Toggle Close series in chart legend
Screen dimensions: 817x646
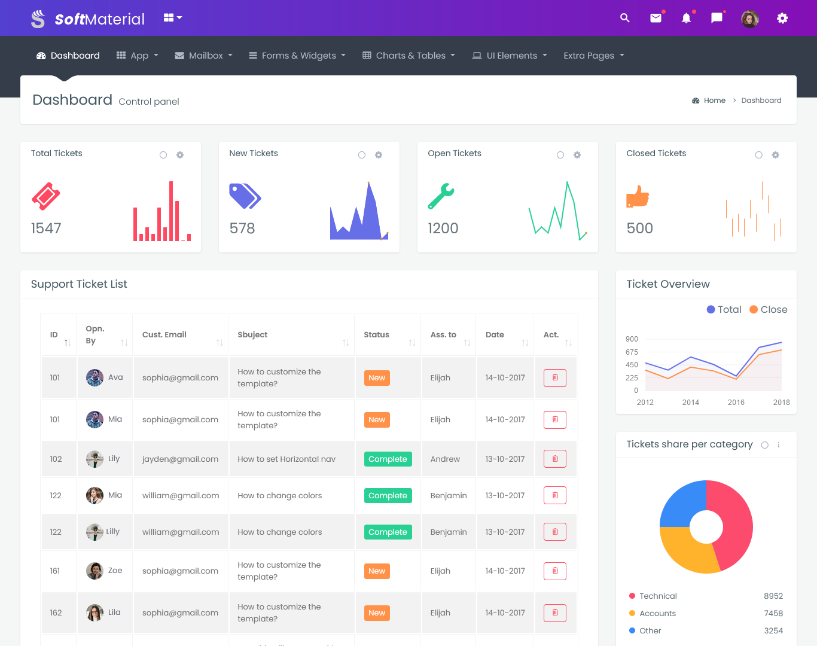[x=769, y=309]
